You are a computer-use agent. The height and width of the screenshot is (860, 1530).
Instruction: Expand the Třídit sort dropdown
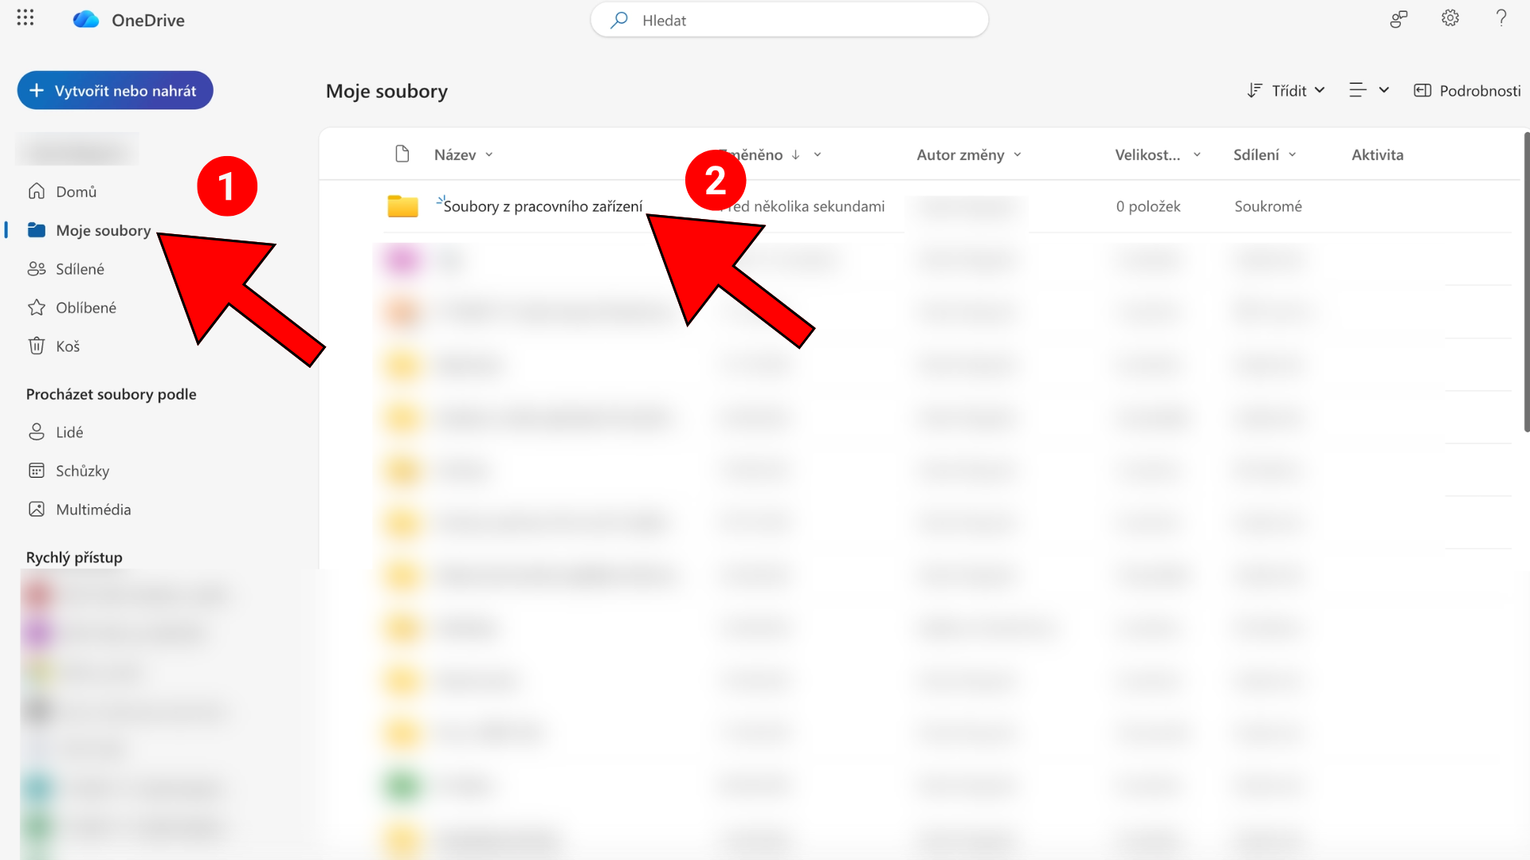pyautogui.click(x=1286, y=91)
